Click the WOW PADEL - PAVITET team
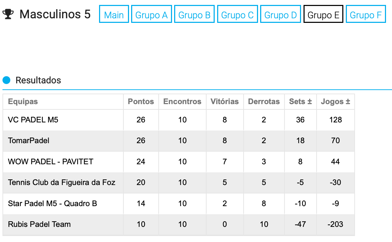Screen dimensions: 392x242 pyautogui.click(x=50, y=162)
